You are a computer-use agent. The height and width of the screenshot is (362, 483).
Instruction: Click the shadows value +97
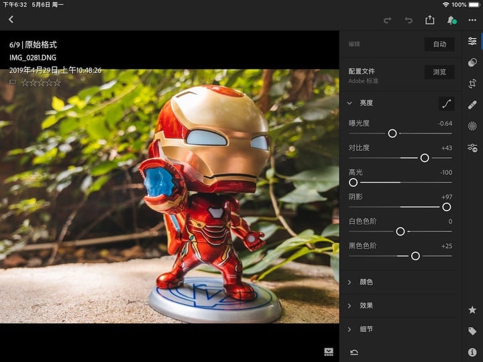447,197
